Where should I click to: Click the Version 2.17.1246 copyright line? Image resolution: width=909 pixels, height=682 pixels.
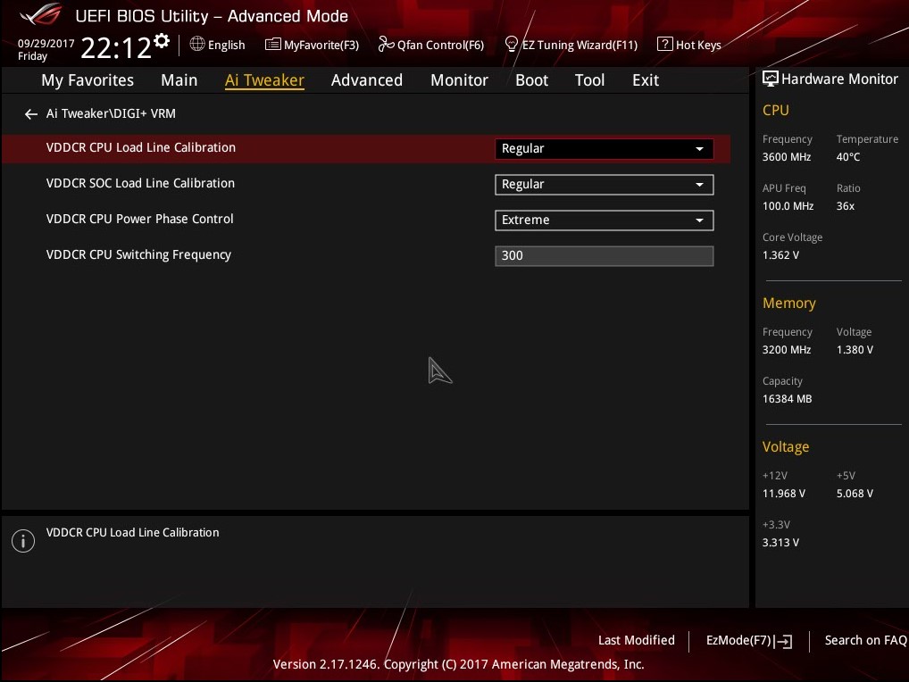[x=459, y=665]
